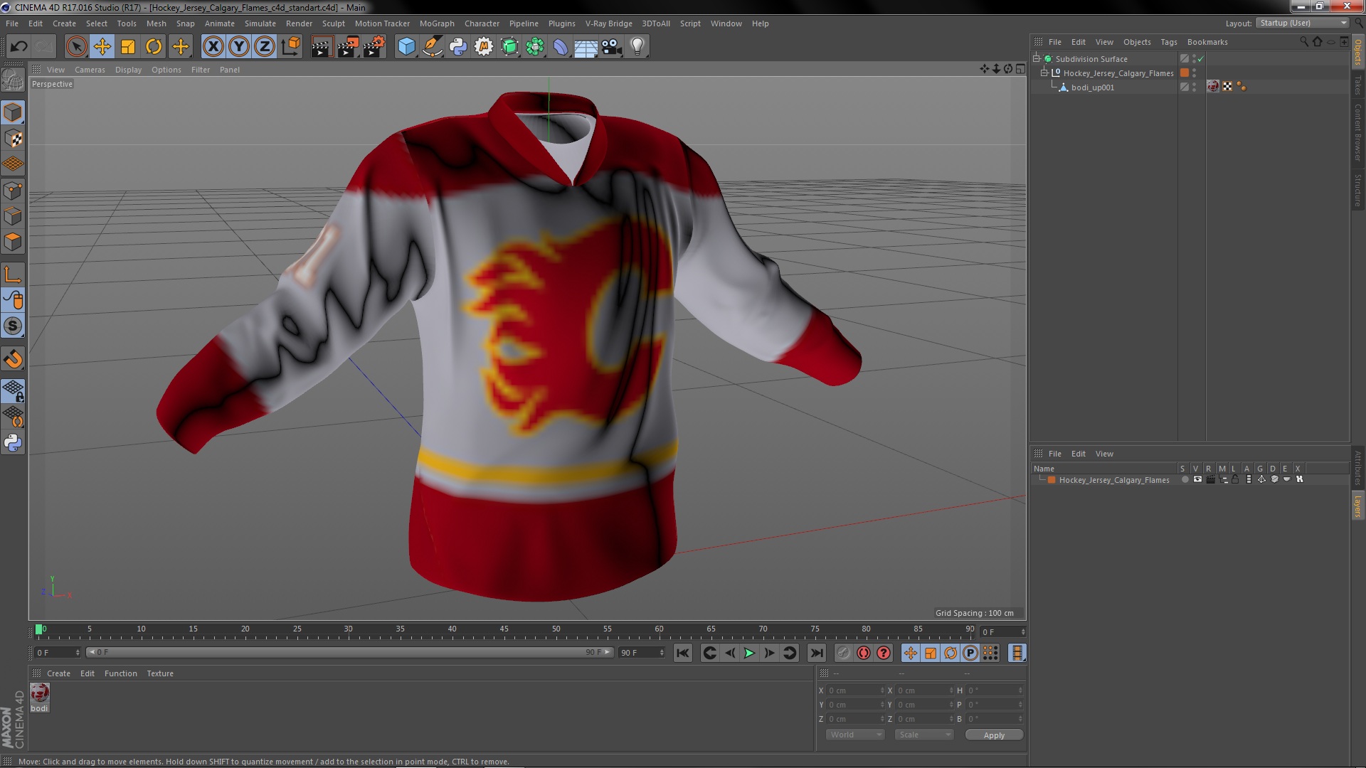This screenshot has height=768, width=1366.
Task: Add a Cube primitive object
Action: pos(406,47)
